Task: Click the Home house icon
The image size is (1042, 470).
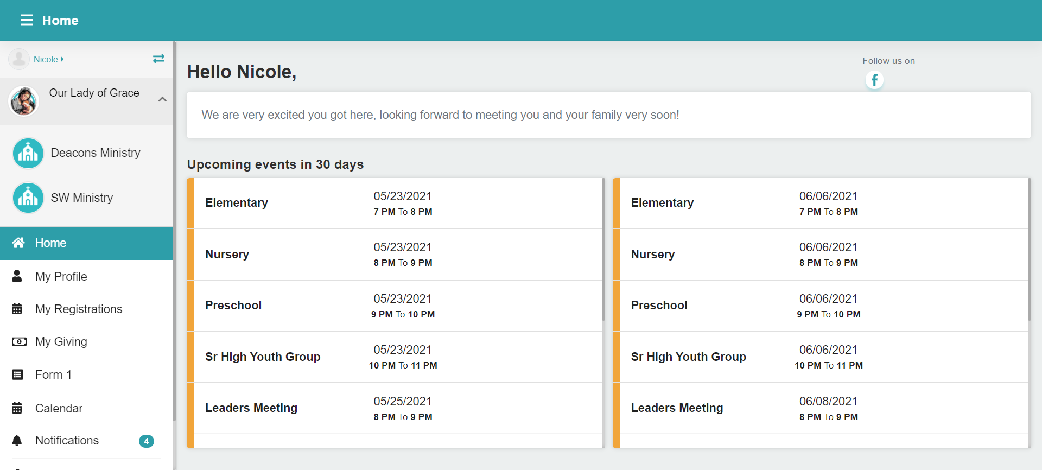Action: click(18, 243)
